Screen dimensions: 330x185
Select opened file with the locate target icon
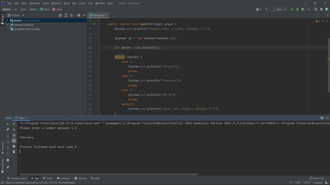tap(61, 15)
